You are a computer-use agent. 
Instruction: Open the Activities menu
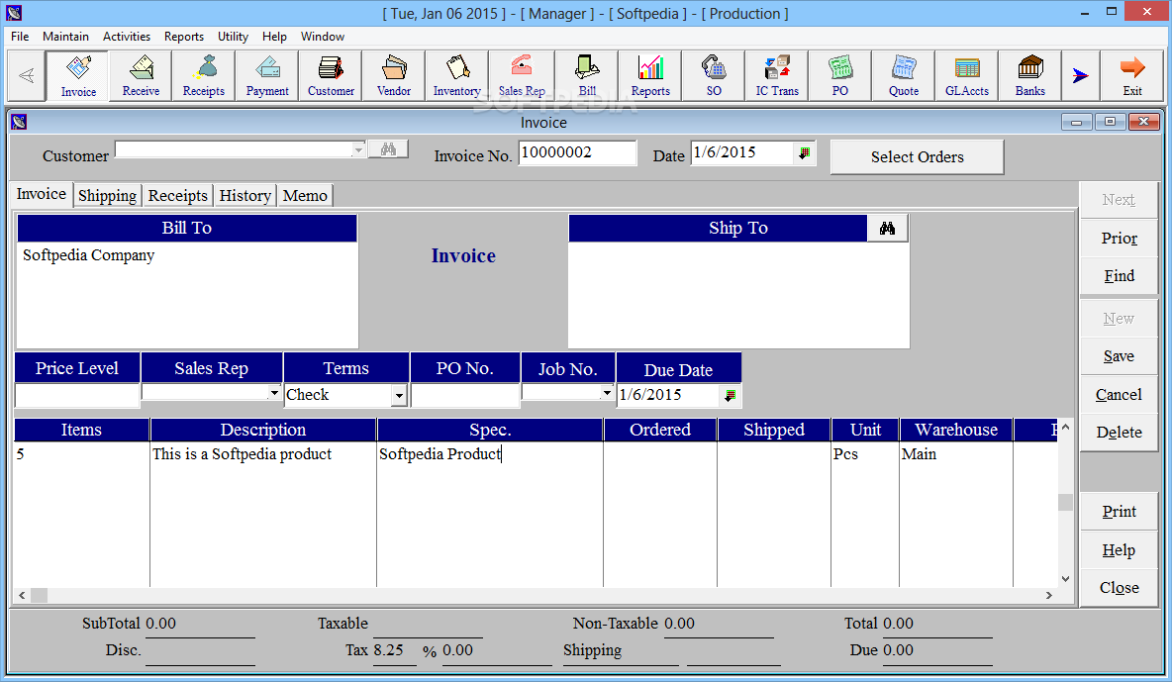127,36
